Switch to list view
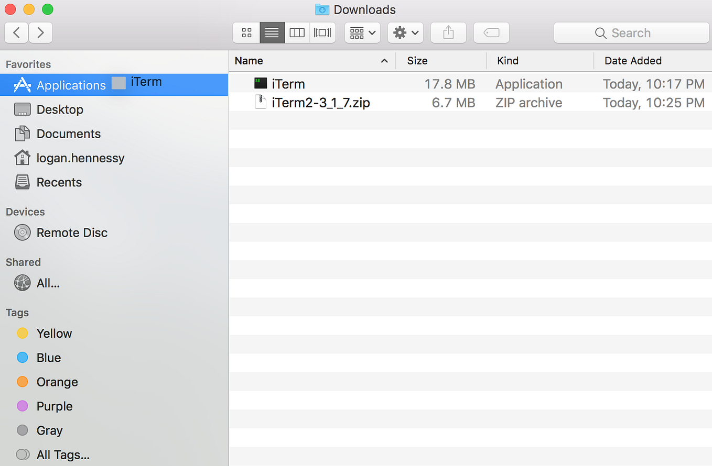 272,33
